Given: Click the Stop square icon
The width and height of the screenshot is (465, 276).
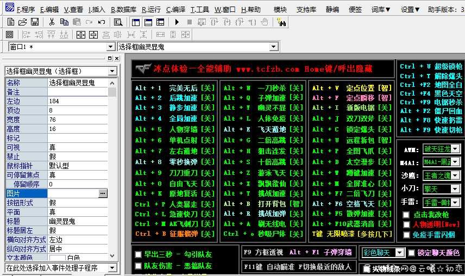Looking at the screenshot, I should pyautogui.click(x=190, y=22).
